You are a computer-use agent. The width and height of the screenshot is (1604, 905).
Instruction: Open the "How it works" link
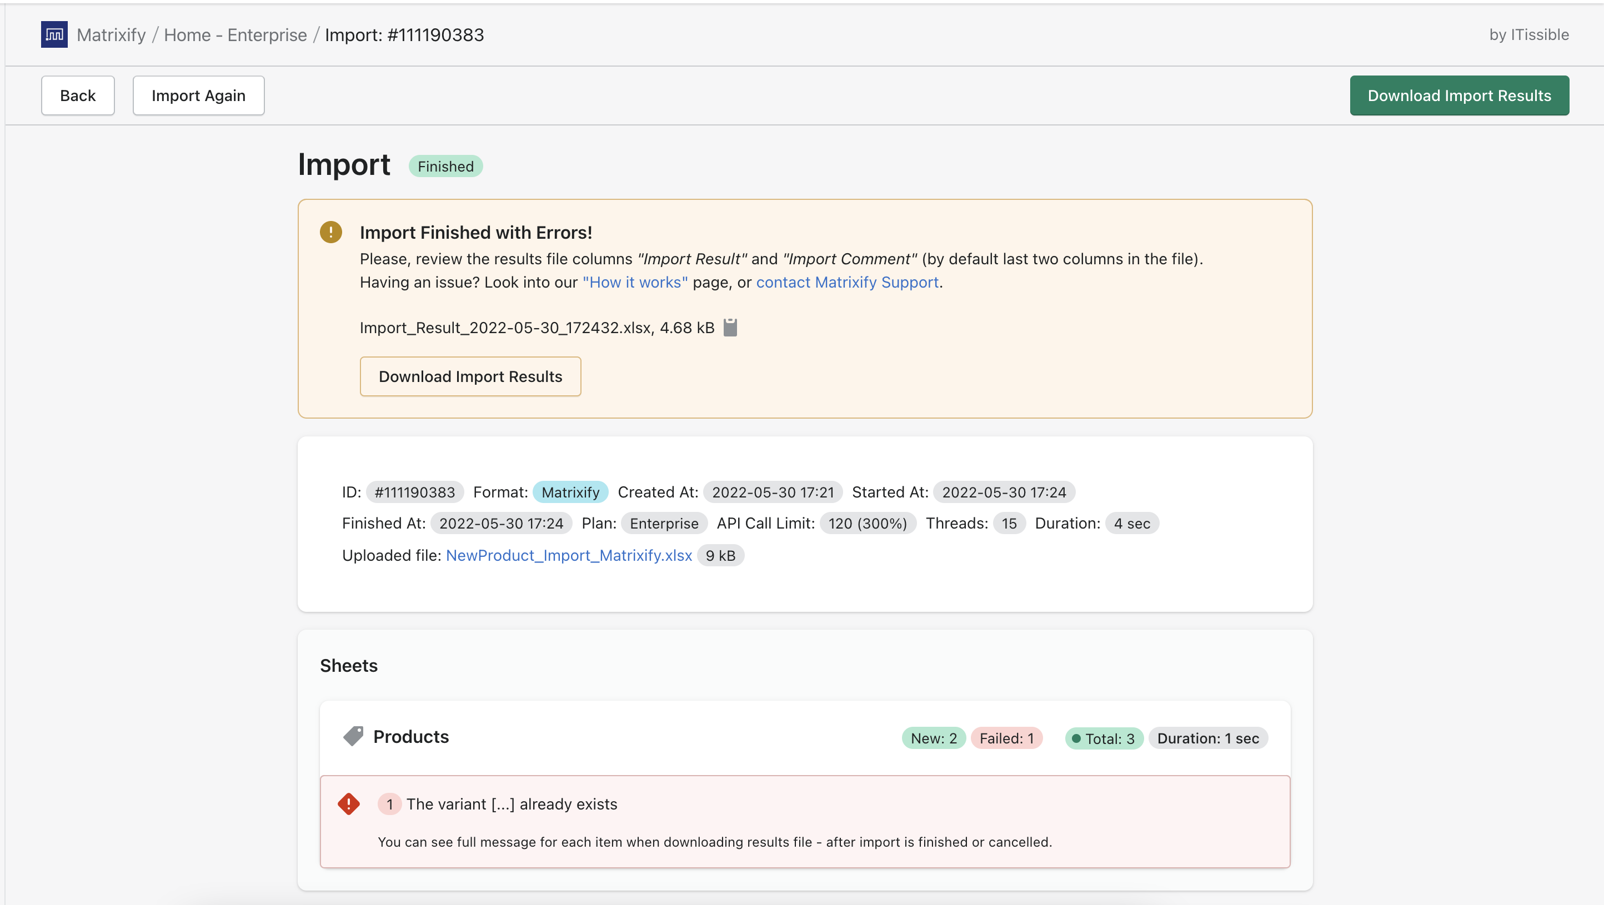point(634,282)
